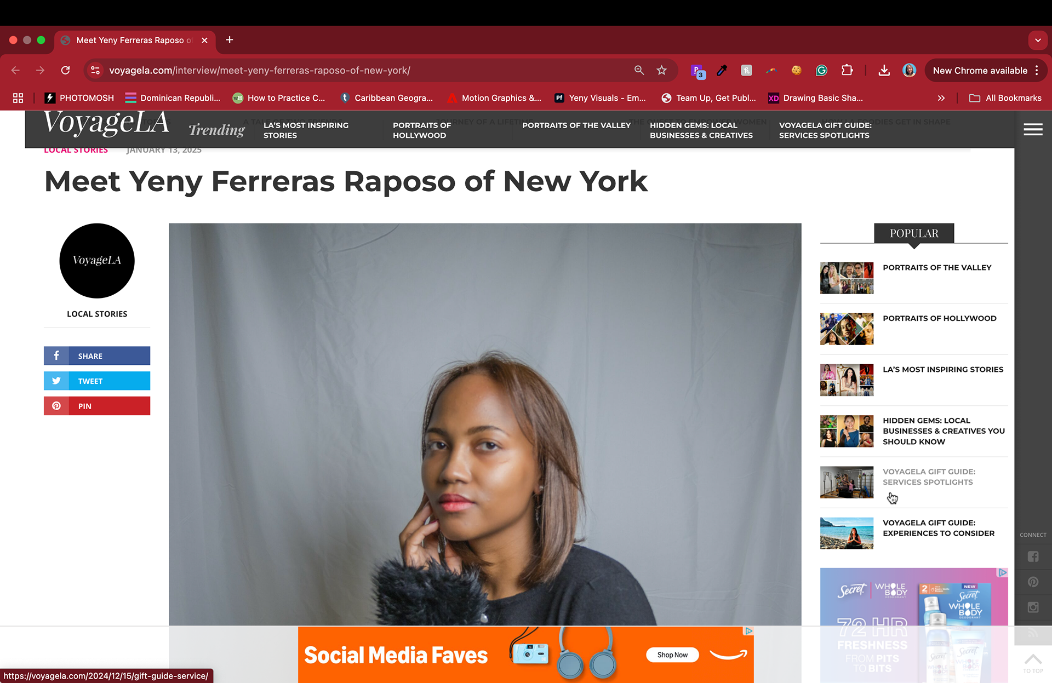This screenshot has height=683, width=1052.
Task: Open the hamburger site menu
Action: pyautogui.click(x=1033, y=129)
